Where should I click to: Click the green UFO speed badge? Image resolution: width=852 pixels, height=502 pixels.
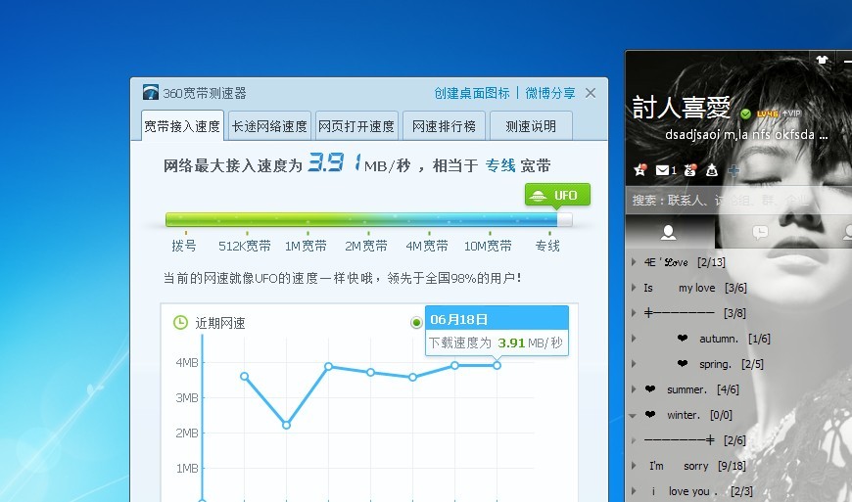click(557, 195)
